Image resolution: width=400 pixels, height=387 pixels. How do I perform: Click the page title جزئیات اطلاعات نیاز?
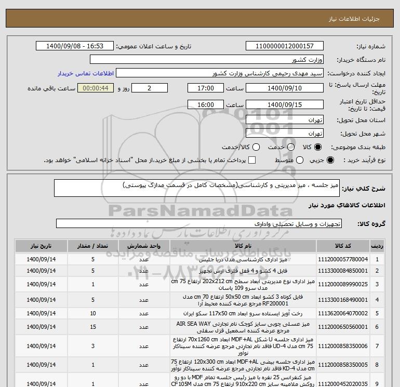click(354, 19)
